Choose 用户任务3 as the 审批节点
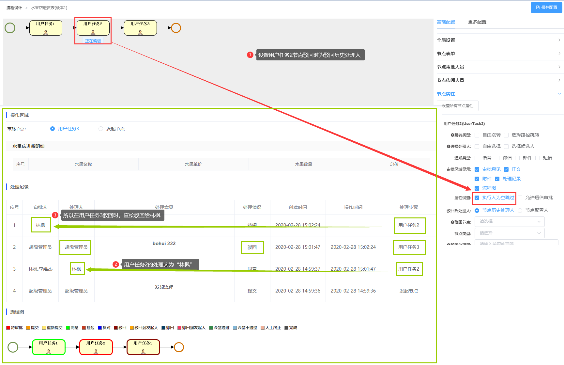 pos(53,129)
